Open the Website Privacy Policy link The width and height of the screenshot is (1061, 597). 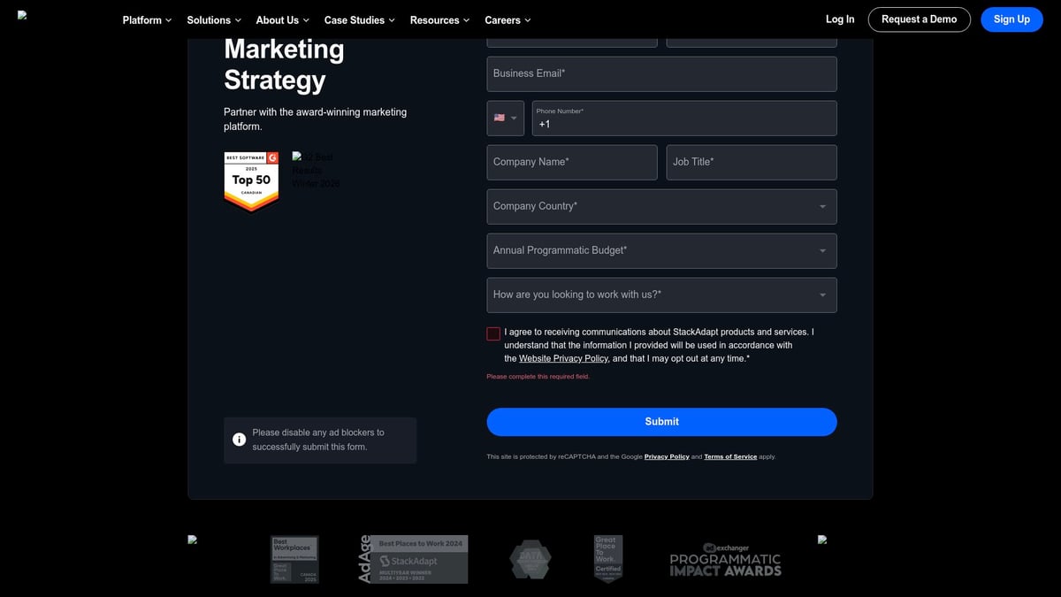pos(563,358)
